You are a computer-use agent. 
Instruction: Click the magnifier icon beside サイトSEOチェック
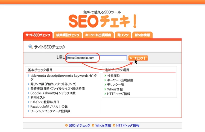click(30, 47)
